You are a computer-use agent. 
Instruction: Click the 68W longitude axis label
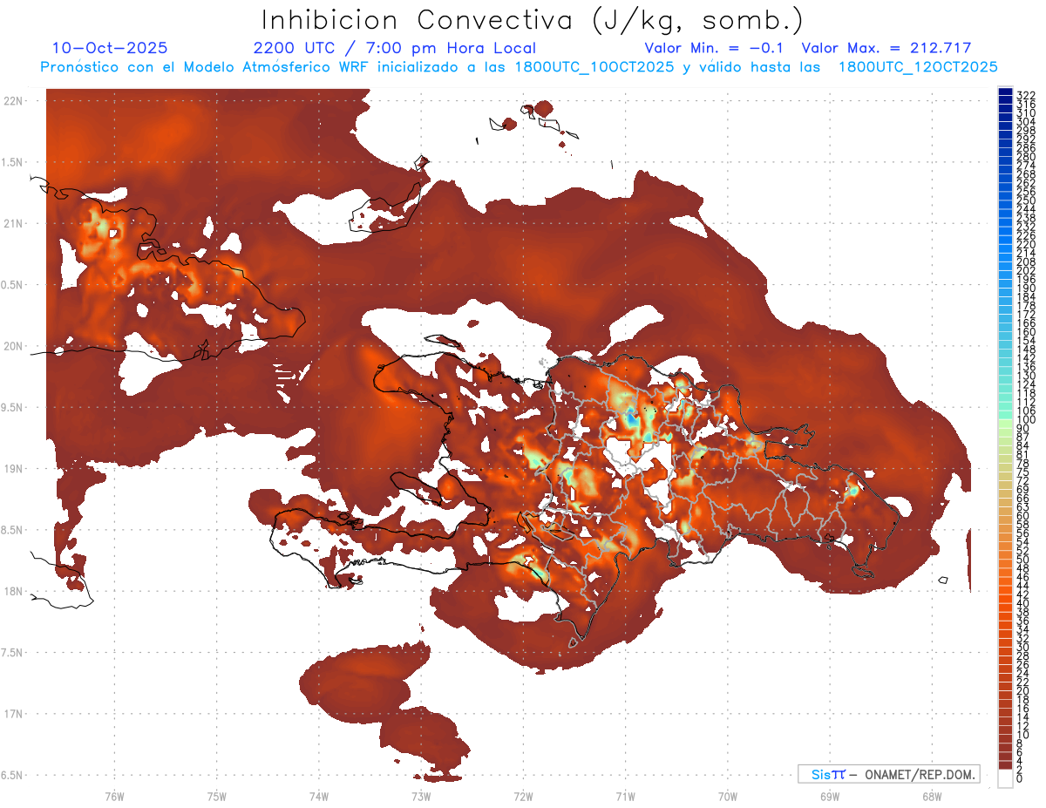[932, 796]
